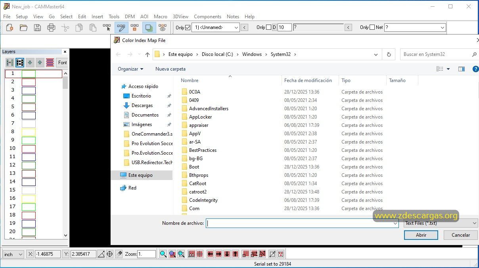
Task: Toggle the Only Net checkbox
Action: [x=372, y=27]
